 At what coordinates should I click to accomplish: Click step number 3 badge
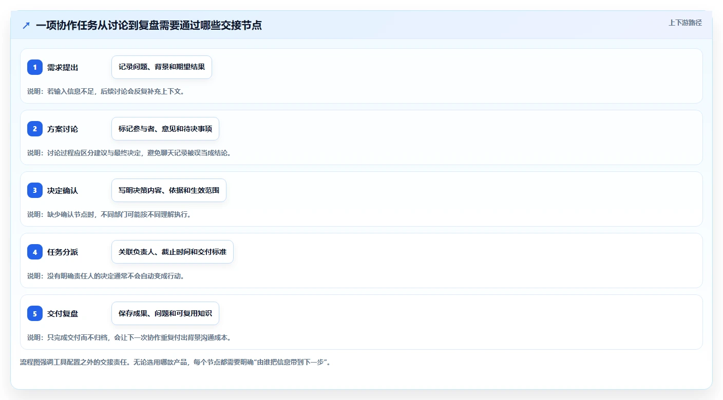(35, 190)
